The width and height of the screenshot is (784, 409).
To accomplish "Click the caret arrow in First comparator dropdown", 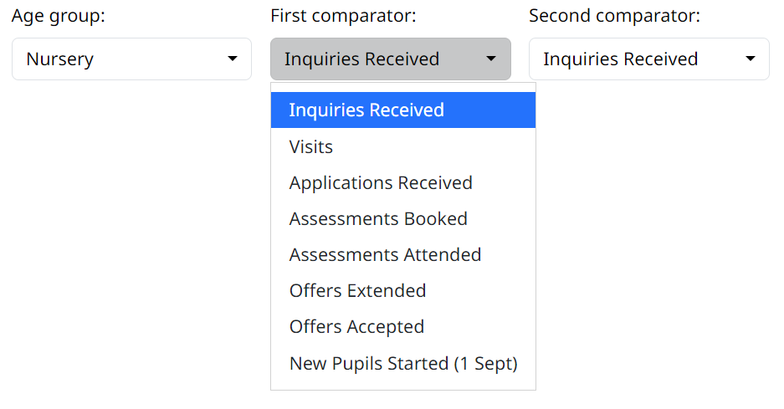I will coord(491,59).
